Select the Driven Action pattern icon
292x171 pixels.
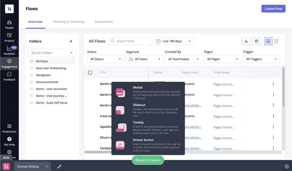(120, 145)
